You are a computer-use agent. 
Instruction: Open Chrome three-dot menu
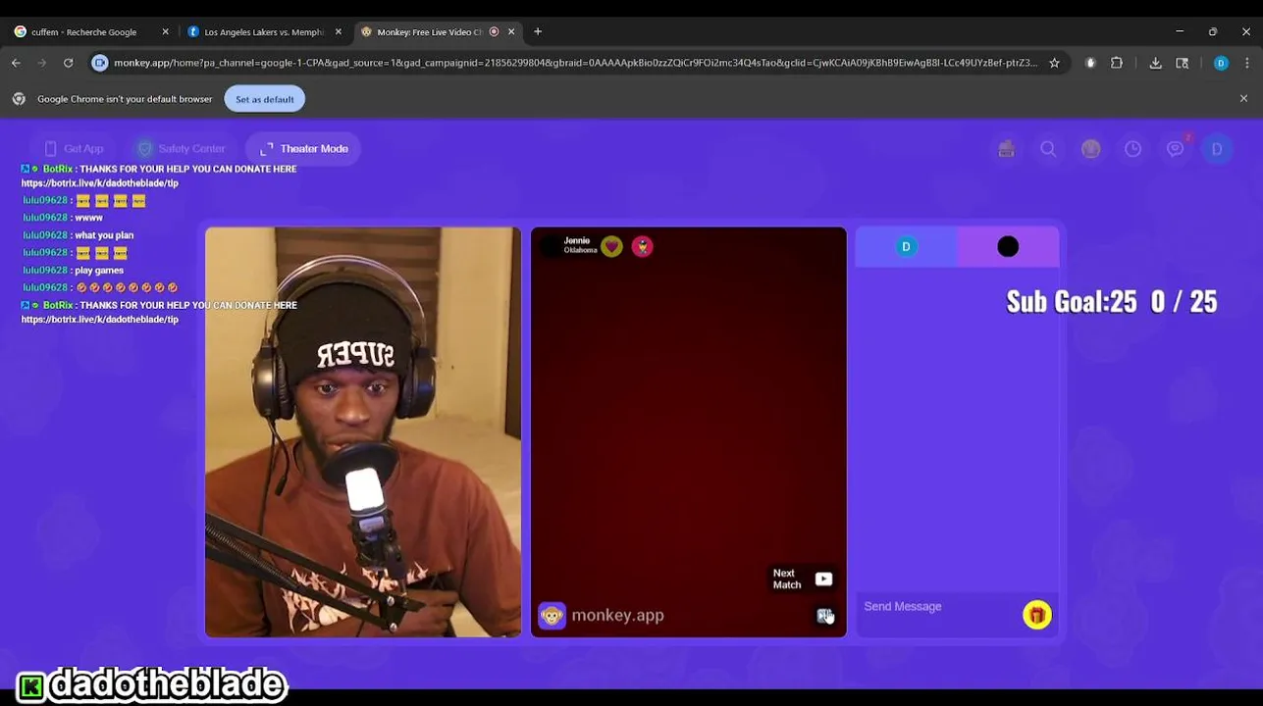click(1247, 63)
